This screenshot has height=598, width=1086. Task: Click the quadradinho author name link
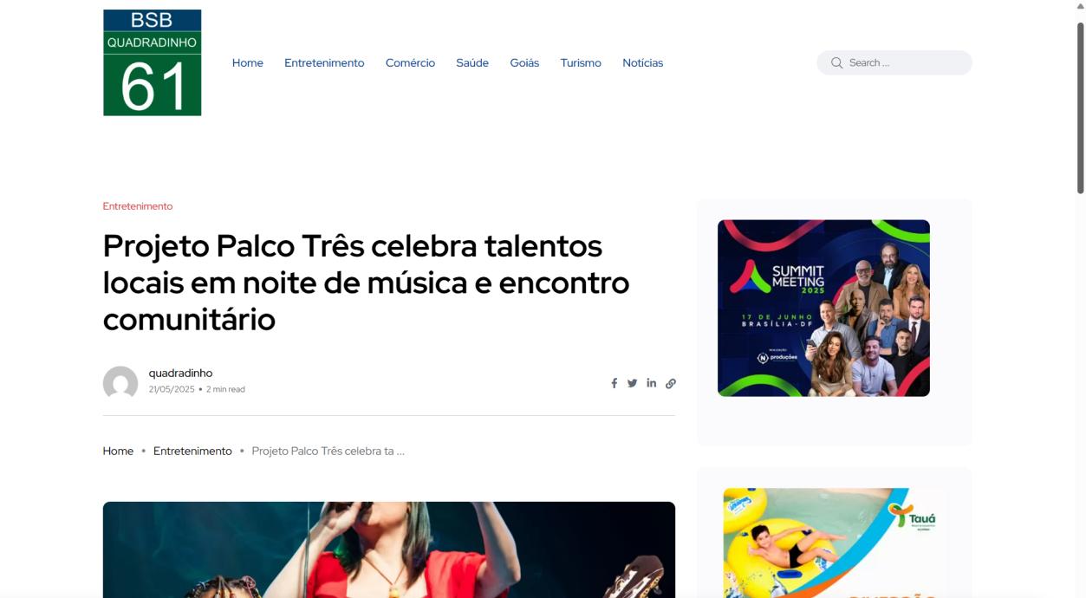180,374
